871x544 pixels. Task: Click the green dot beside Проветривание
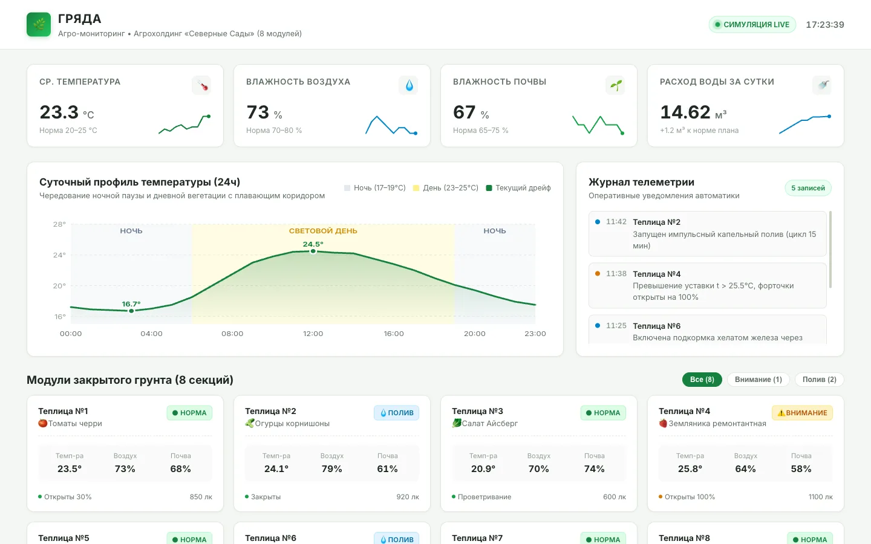coord(454,497)
